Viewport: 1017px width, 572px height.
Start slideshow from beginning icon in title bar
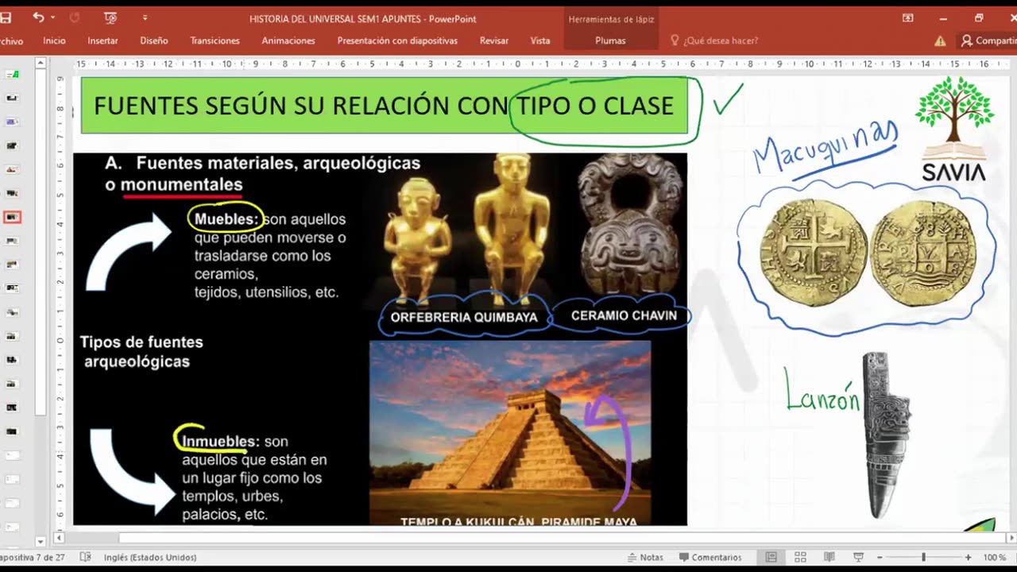click(110, 17)
